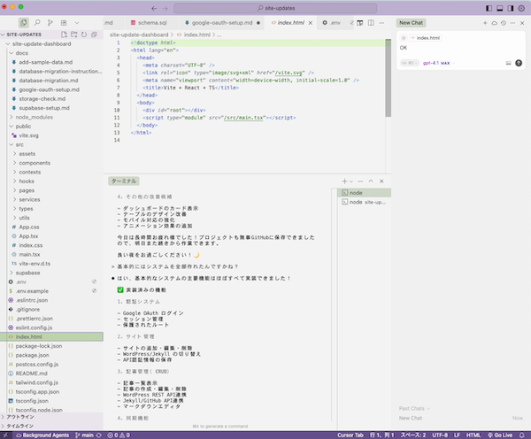531x439 pixels.
Task: Collapse the docs folder
Action: coord(51,53)
